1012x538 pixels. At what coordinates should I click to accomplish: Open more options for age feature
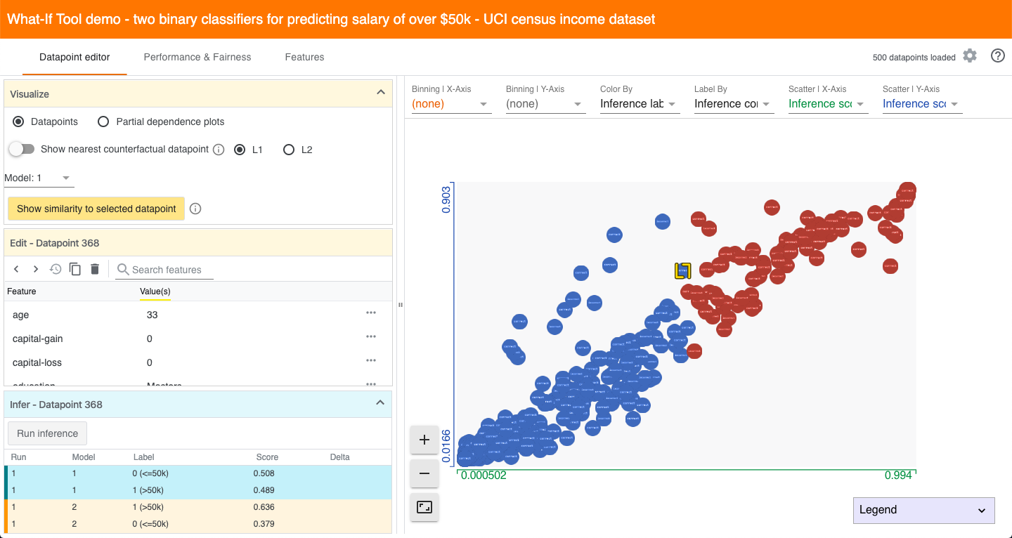tap(371, 313)
